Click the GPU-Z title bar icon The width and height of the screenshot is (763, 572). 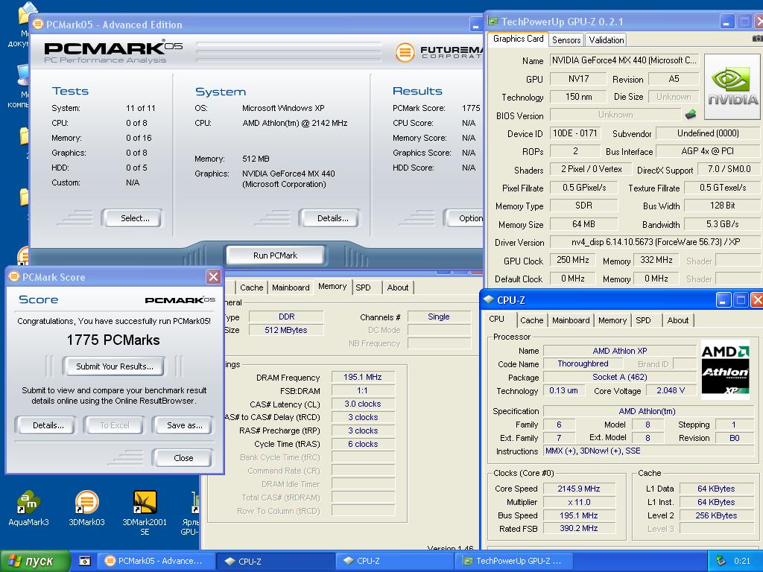coord(493,21)
